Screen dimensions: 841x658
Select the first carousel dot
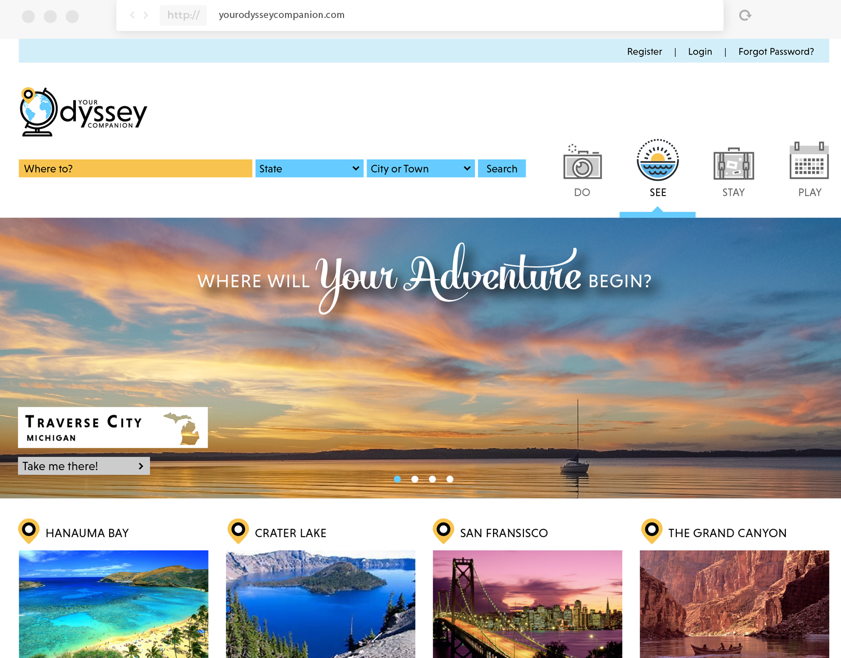(397, 479)
